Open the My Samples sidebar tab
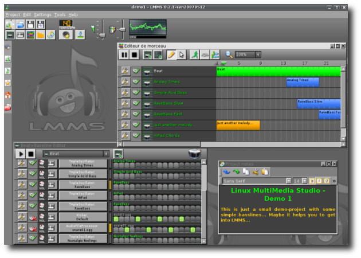 pyautogui.click(x=8, y=71)
